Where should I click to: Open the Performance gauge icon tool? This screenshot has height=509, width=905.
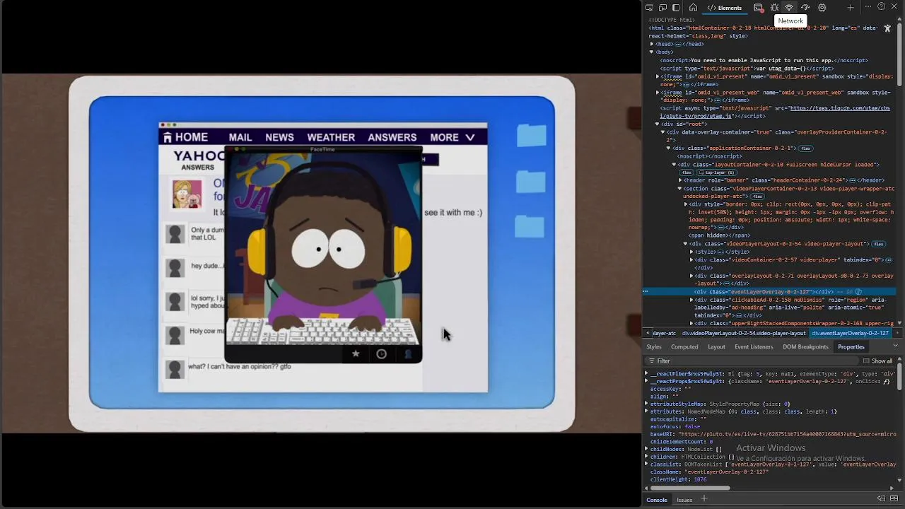[805, 8]
